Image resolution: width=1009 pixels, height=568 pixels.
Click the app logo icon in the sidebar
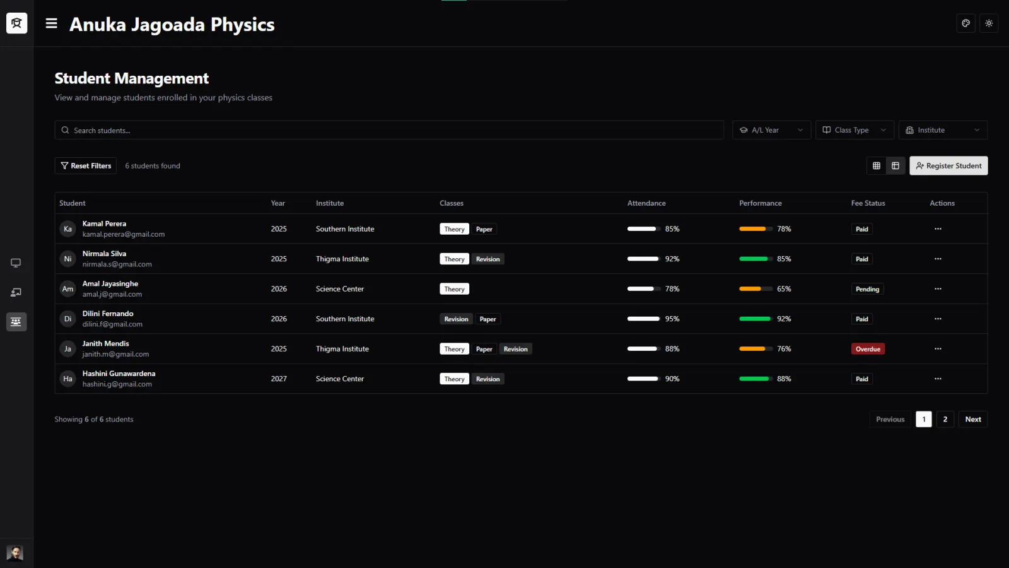click(16, 23)
